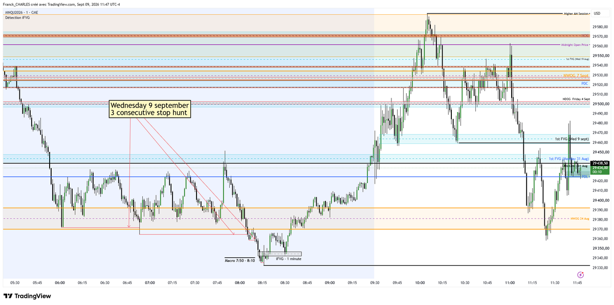Click the 29330,00 price axis value
This screenshot has width=614, height=305.
[600, 268]
